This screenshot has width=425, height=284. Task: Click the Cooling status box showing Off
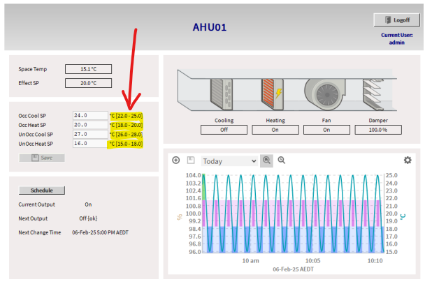[x=224, y=129]
